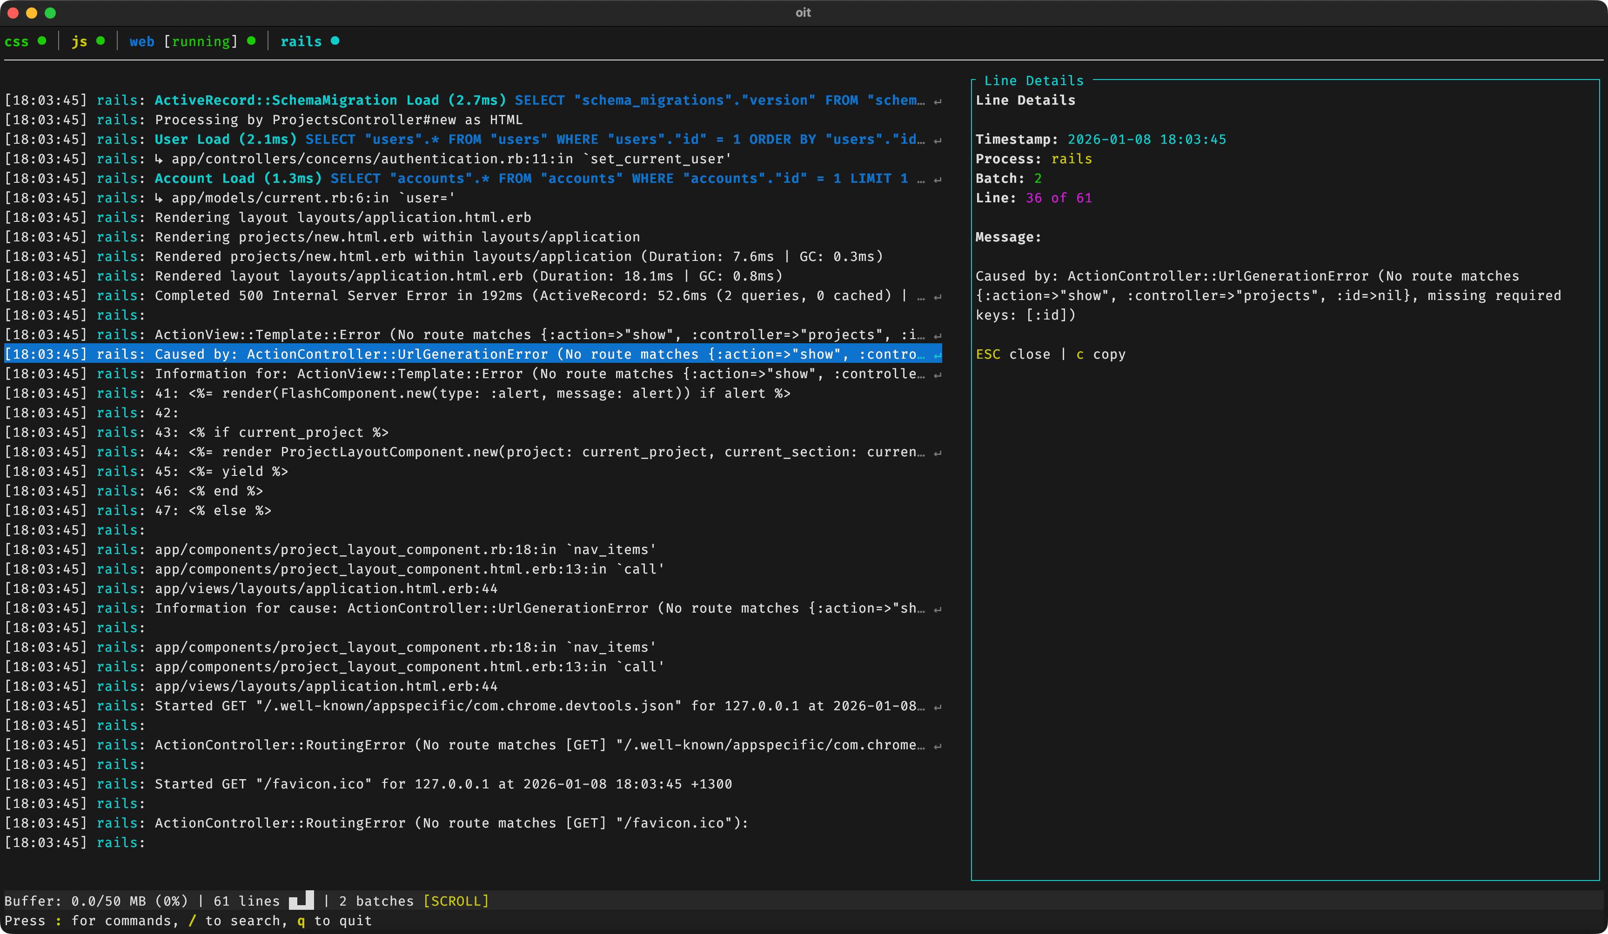This screenshot has width=1608, height=934.
Task: Click the cyan status dot beside rails
Action: [335, 41]
